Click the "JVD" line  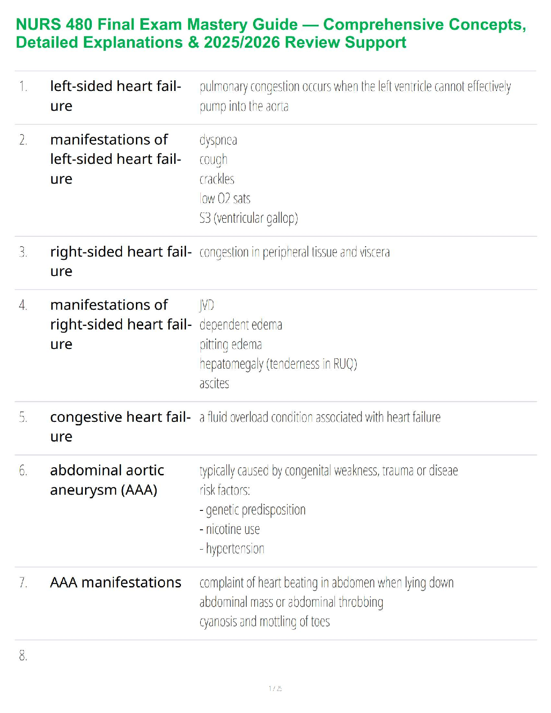coord(207,305)
